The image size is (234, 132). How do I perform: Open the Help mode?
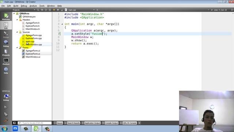point(6,70)
